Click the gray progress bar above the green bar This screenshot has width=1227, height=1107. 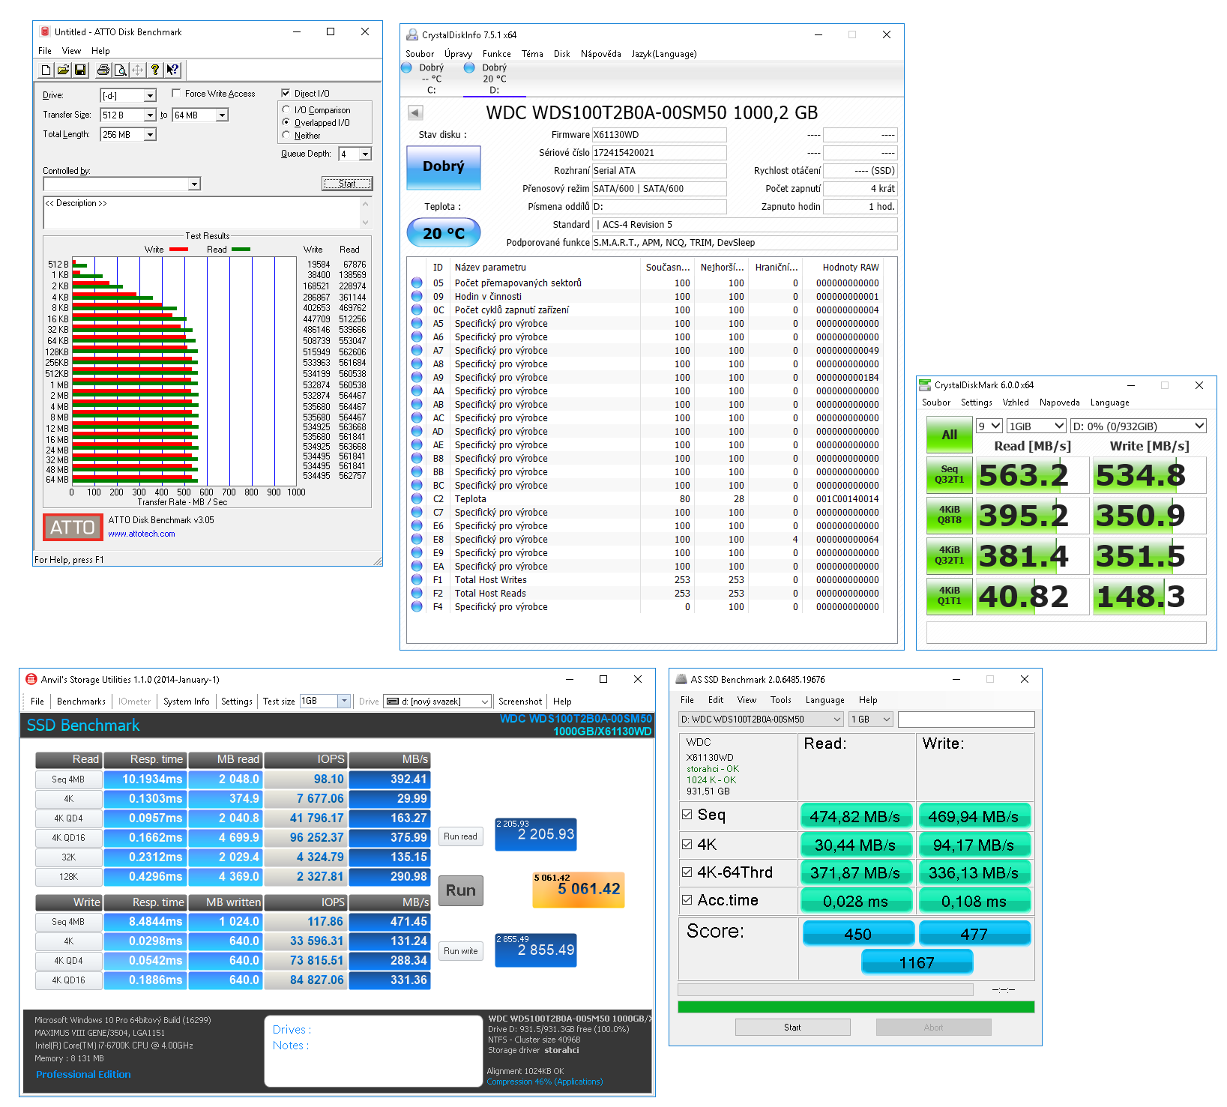click(825, 989)
